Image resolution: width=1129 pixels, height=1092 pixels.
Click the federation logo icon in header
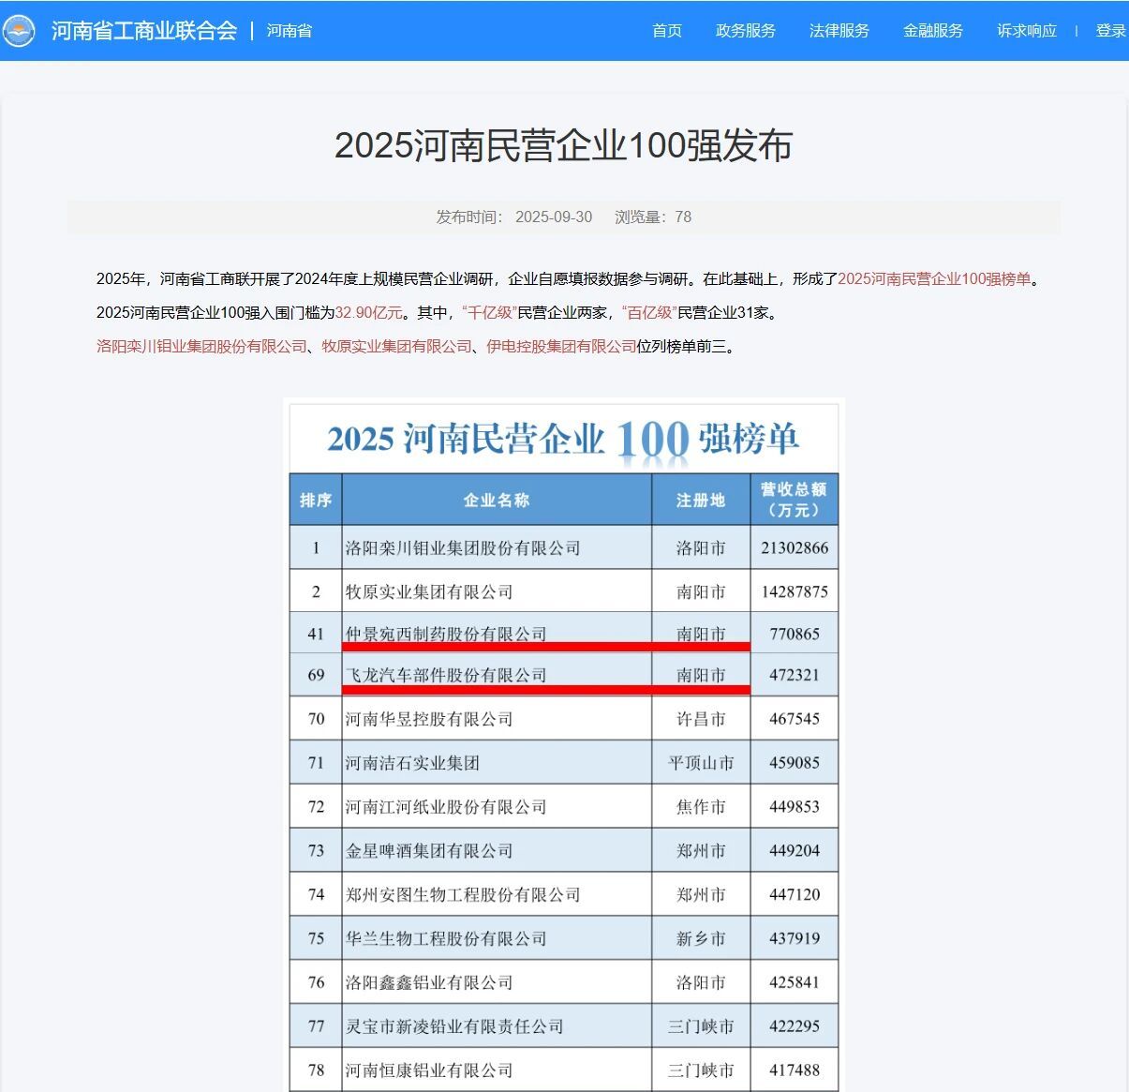click(x=20, y=31)
